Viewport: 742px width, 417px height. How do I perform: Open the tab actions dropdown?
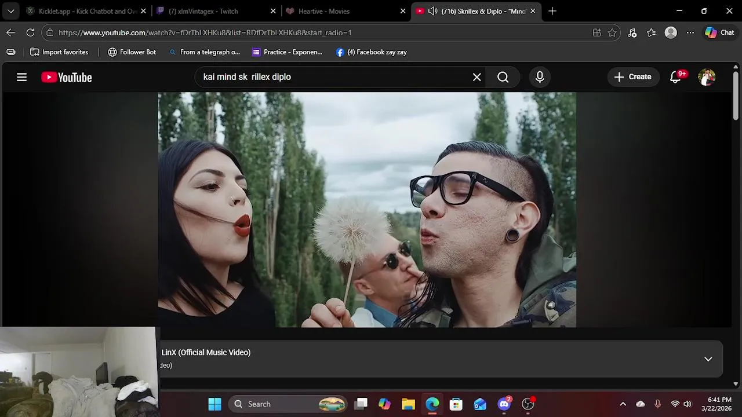[x=10, y=11]
